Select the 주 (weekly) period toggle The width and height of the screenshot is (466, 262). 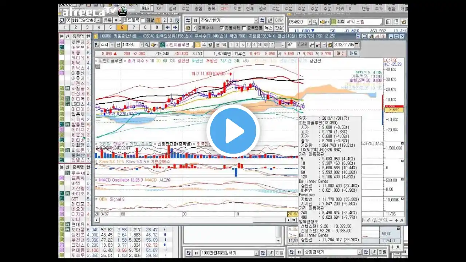(x=204, y=44)
